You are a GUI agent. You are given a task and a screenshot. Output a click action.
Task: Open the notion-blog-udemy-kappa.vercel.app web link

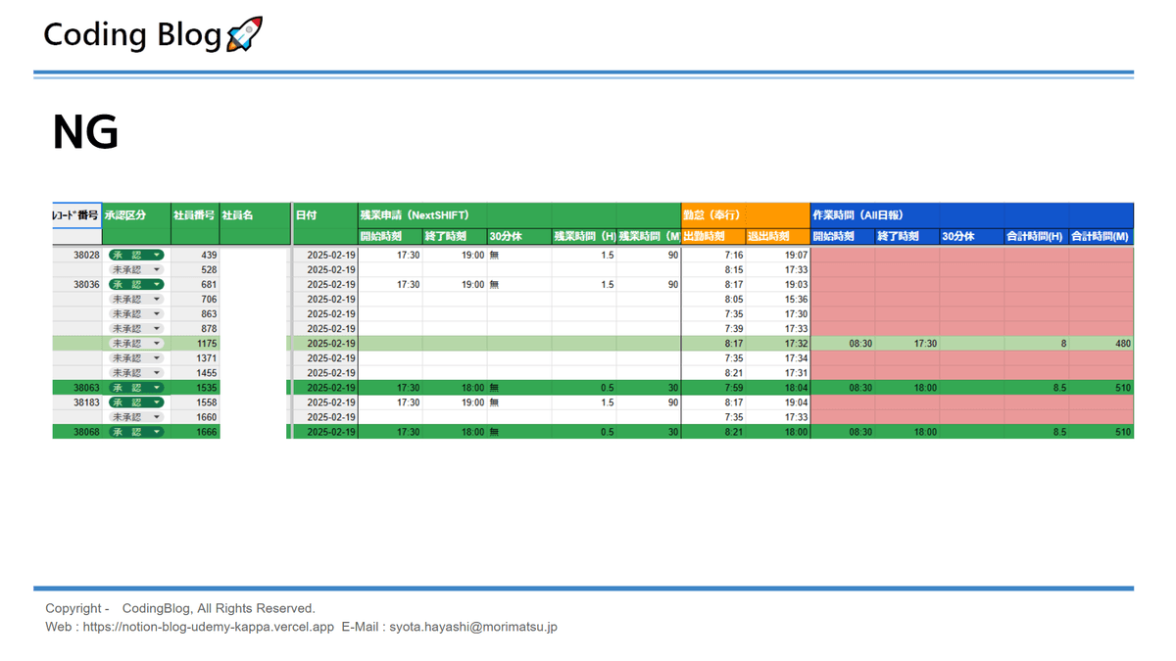[208, 627]
